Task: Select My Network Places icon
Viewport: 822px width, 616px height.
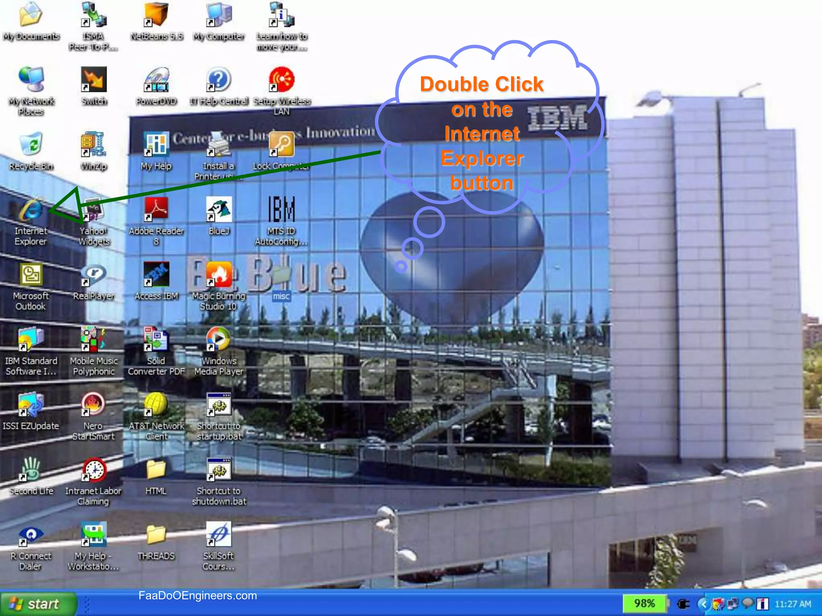Action: pyautogui.click(x=31, y=79)
